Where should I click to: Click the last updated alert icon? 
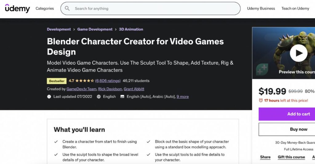point(49,97)
